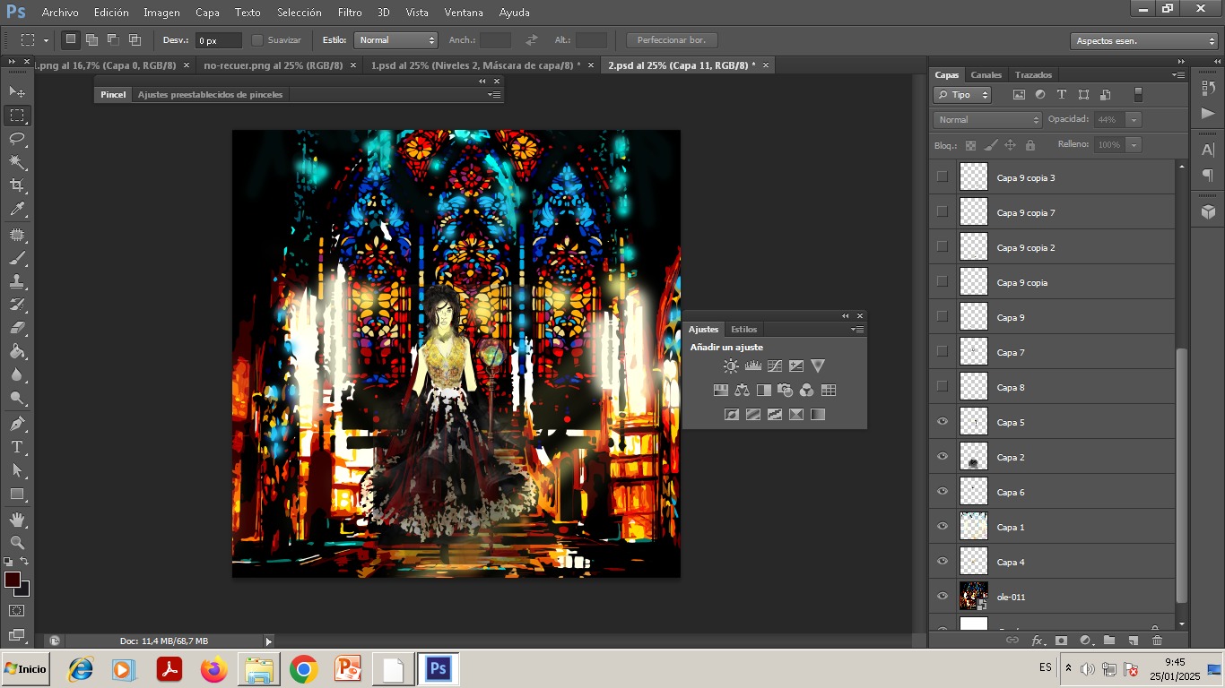The width and height of the screenshot is (1225, 688).
Task: Select the Pen tool
Action: [17, 424]
